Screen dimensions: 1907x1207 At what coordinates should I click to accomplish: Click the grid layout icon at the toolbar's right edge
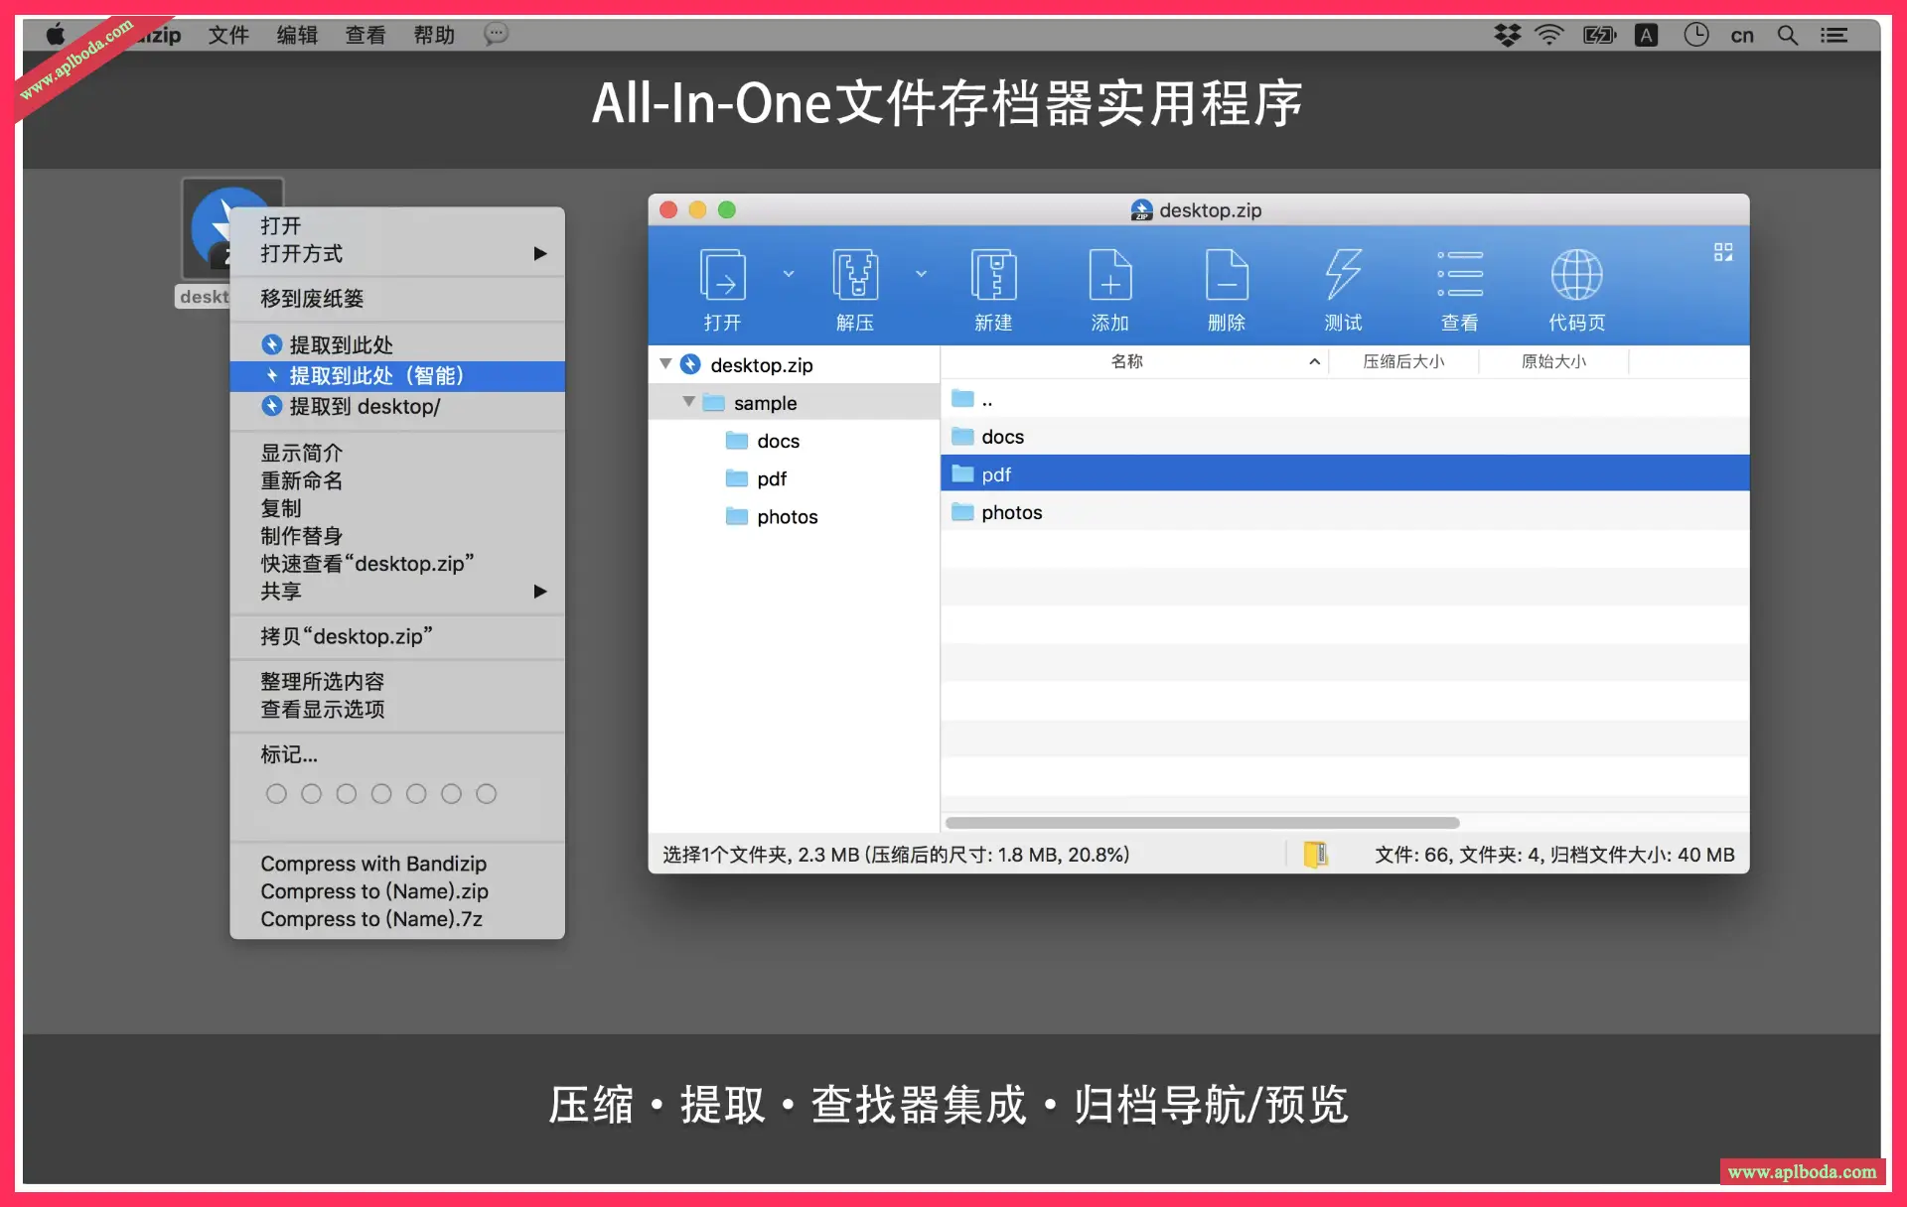click(1723, 252)
